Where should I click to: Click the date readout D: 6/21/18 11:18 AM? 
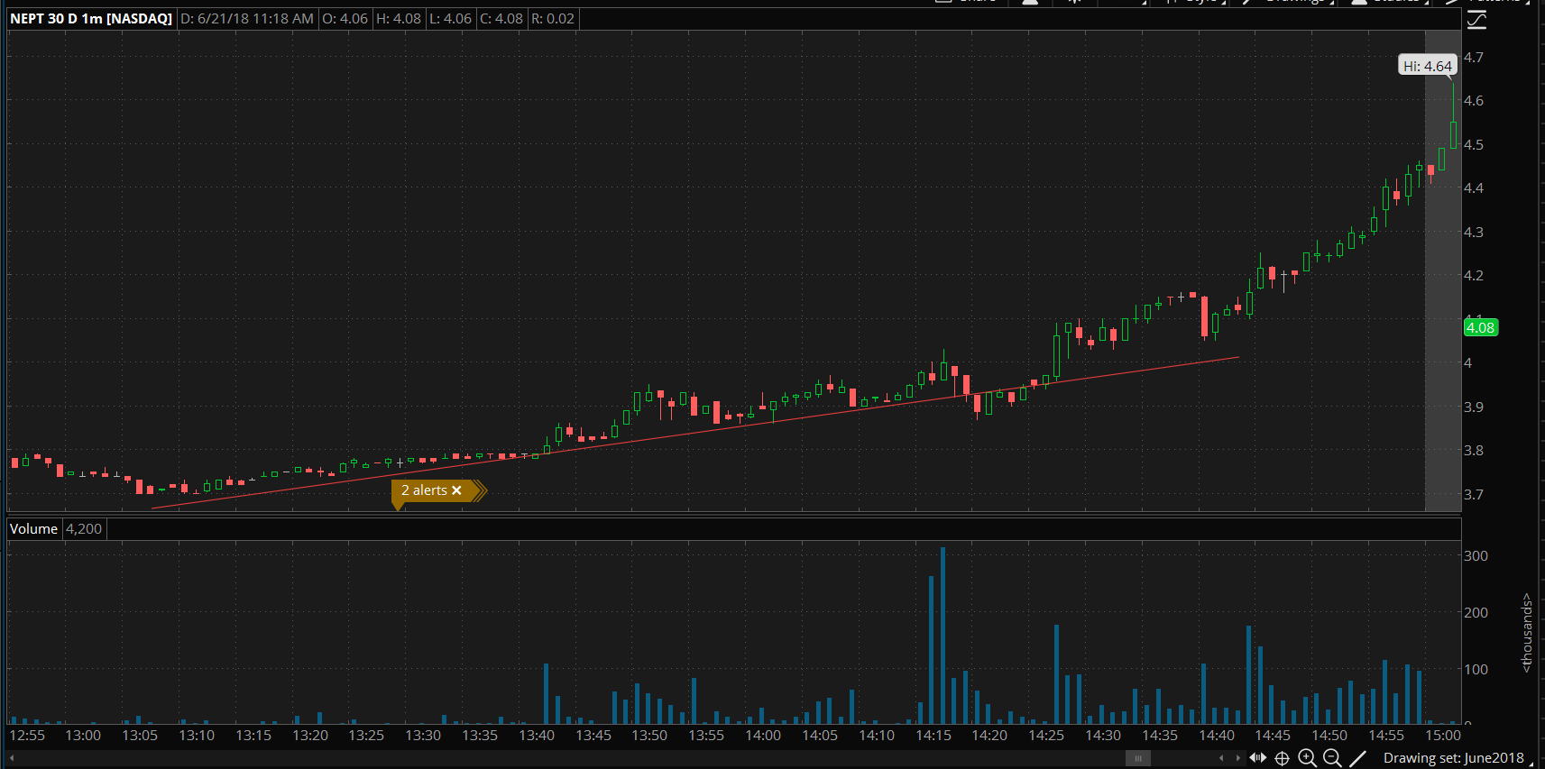[x=247, y=18]
